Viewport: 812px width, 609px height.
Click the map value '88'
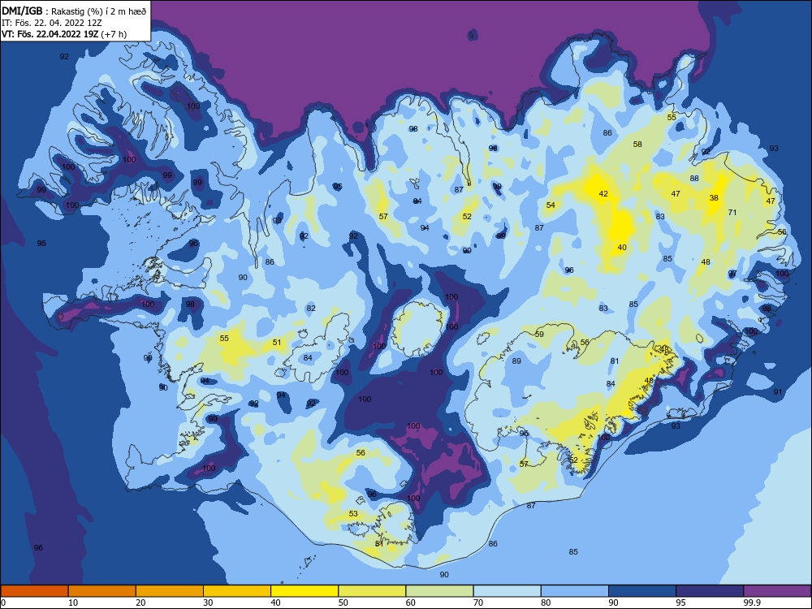click(x=694, y=178)
